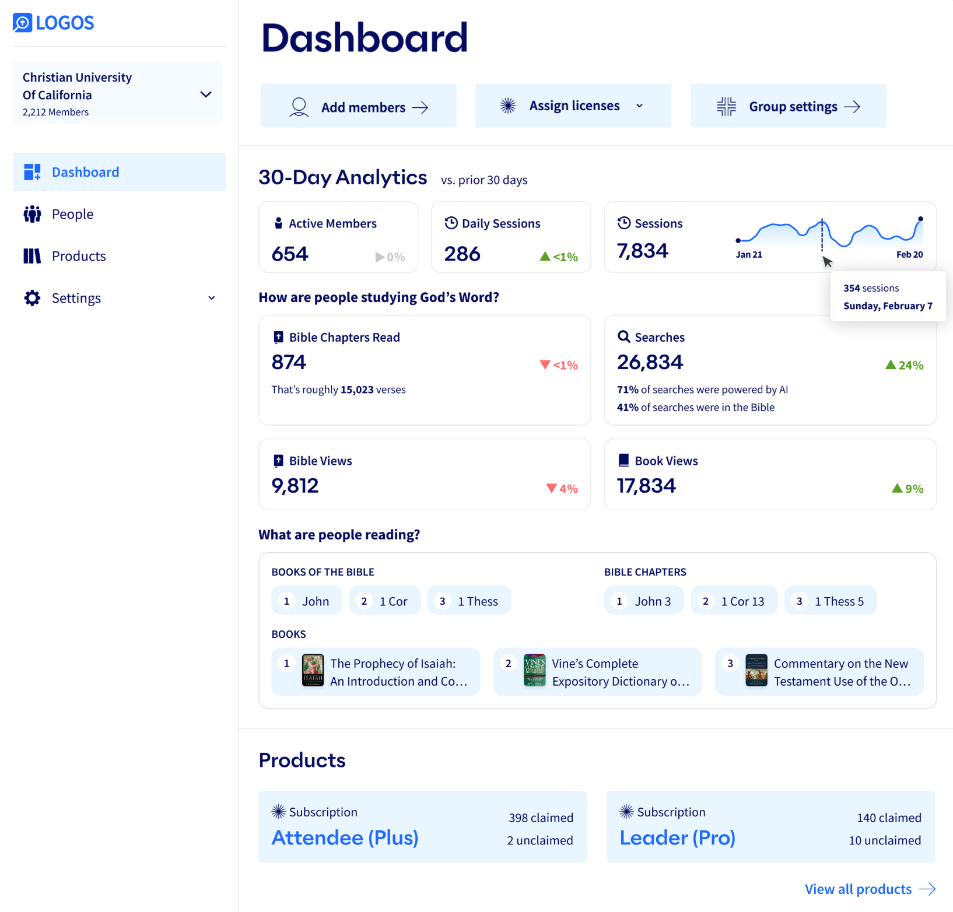Click the green up triangle by 24%

pos(891,365)
